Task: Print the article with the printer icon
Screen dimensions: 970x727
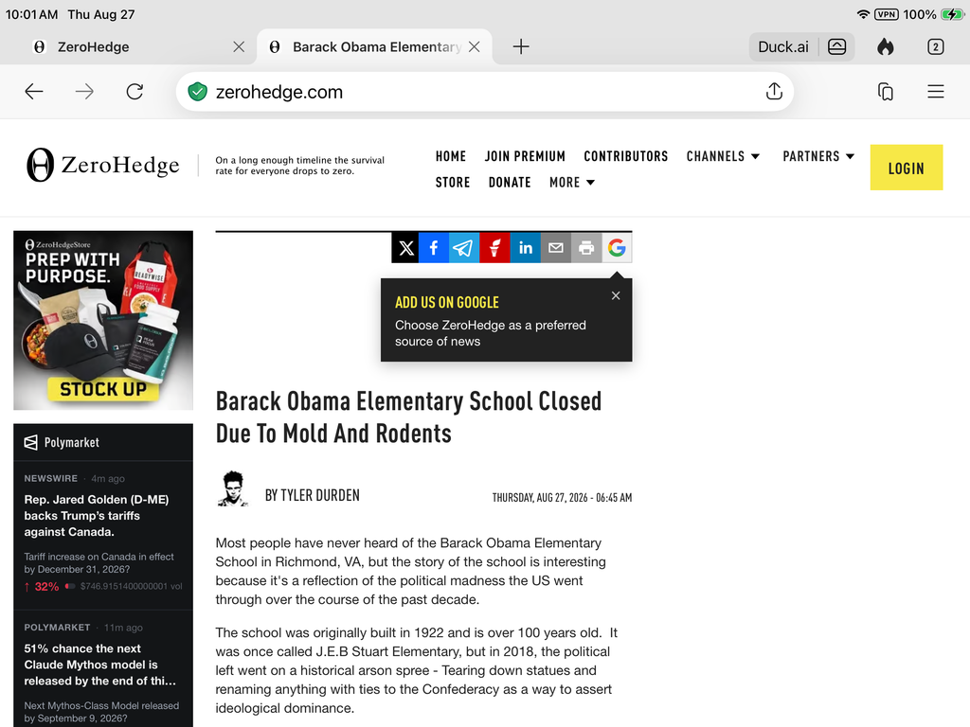Action: [585, 248]
